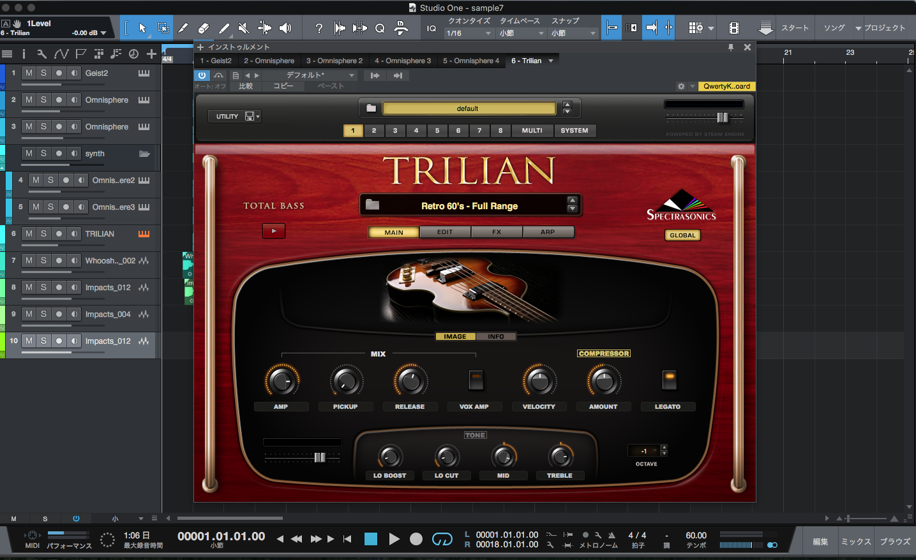Select the FX page tab
Screen dimensions: 916x560
click(497, 232)
